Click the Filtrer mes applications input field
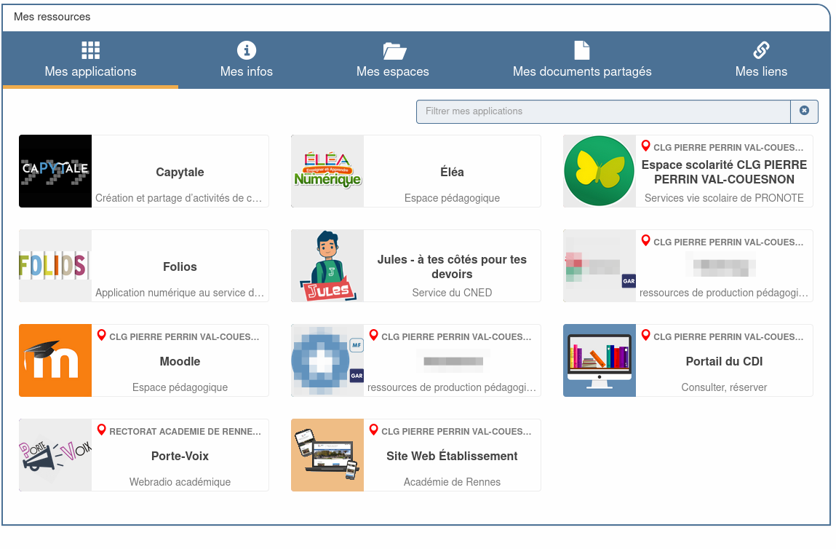 pyautogui.click(x=602, y=111)
